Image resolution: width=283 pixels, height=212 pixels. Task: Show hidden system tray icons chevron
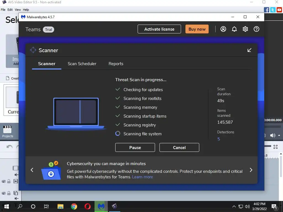click(x=234, y=206)
